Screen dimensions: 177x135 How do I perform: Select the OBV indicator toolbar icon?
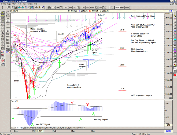tap(75, 7)
